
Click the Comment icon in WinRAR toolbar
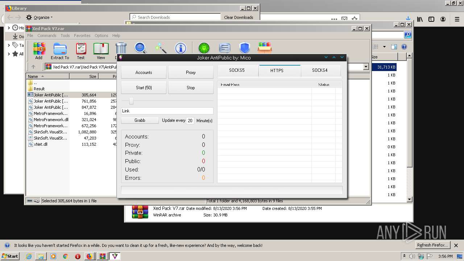225,48
